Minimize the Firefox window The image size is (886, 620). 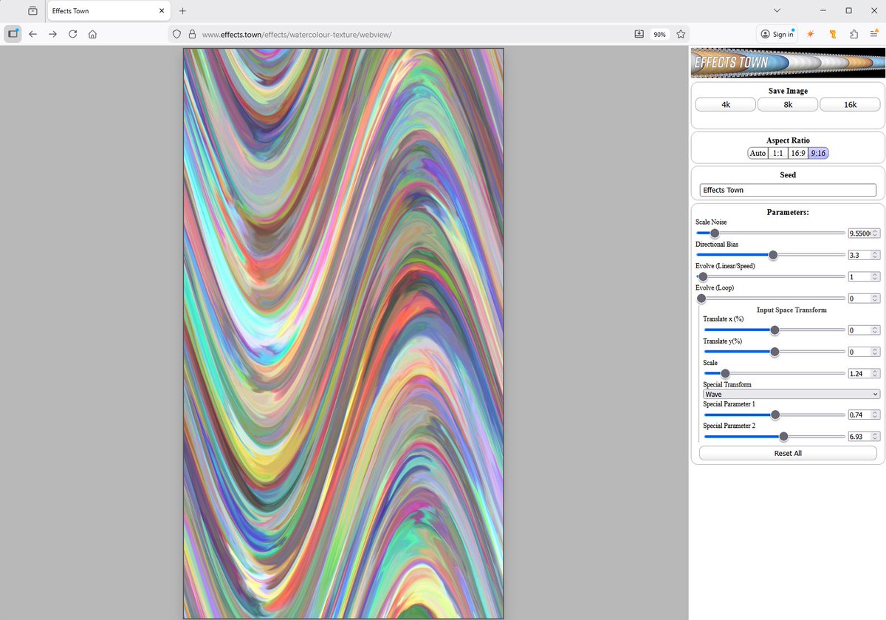(823, 10)
